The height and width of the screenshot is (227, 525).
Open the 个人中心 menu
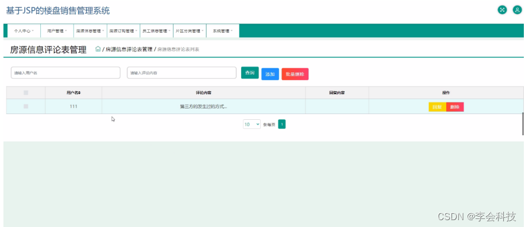click(x=24, y=31)
